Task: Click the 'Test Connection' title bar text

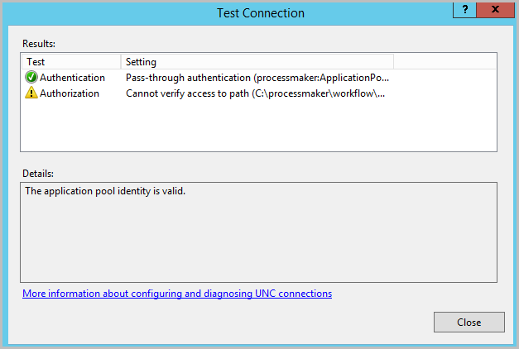Action: pos(260,13)
